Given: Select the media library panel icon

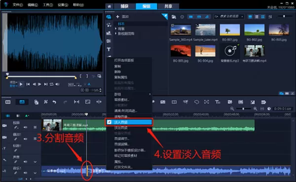Looking at the screenshot, I should click(109, 17).
